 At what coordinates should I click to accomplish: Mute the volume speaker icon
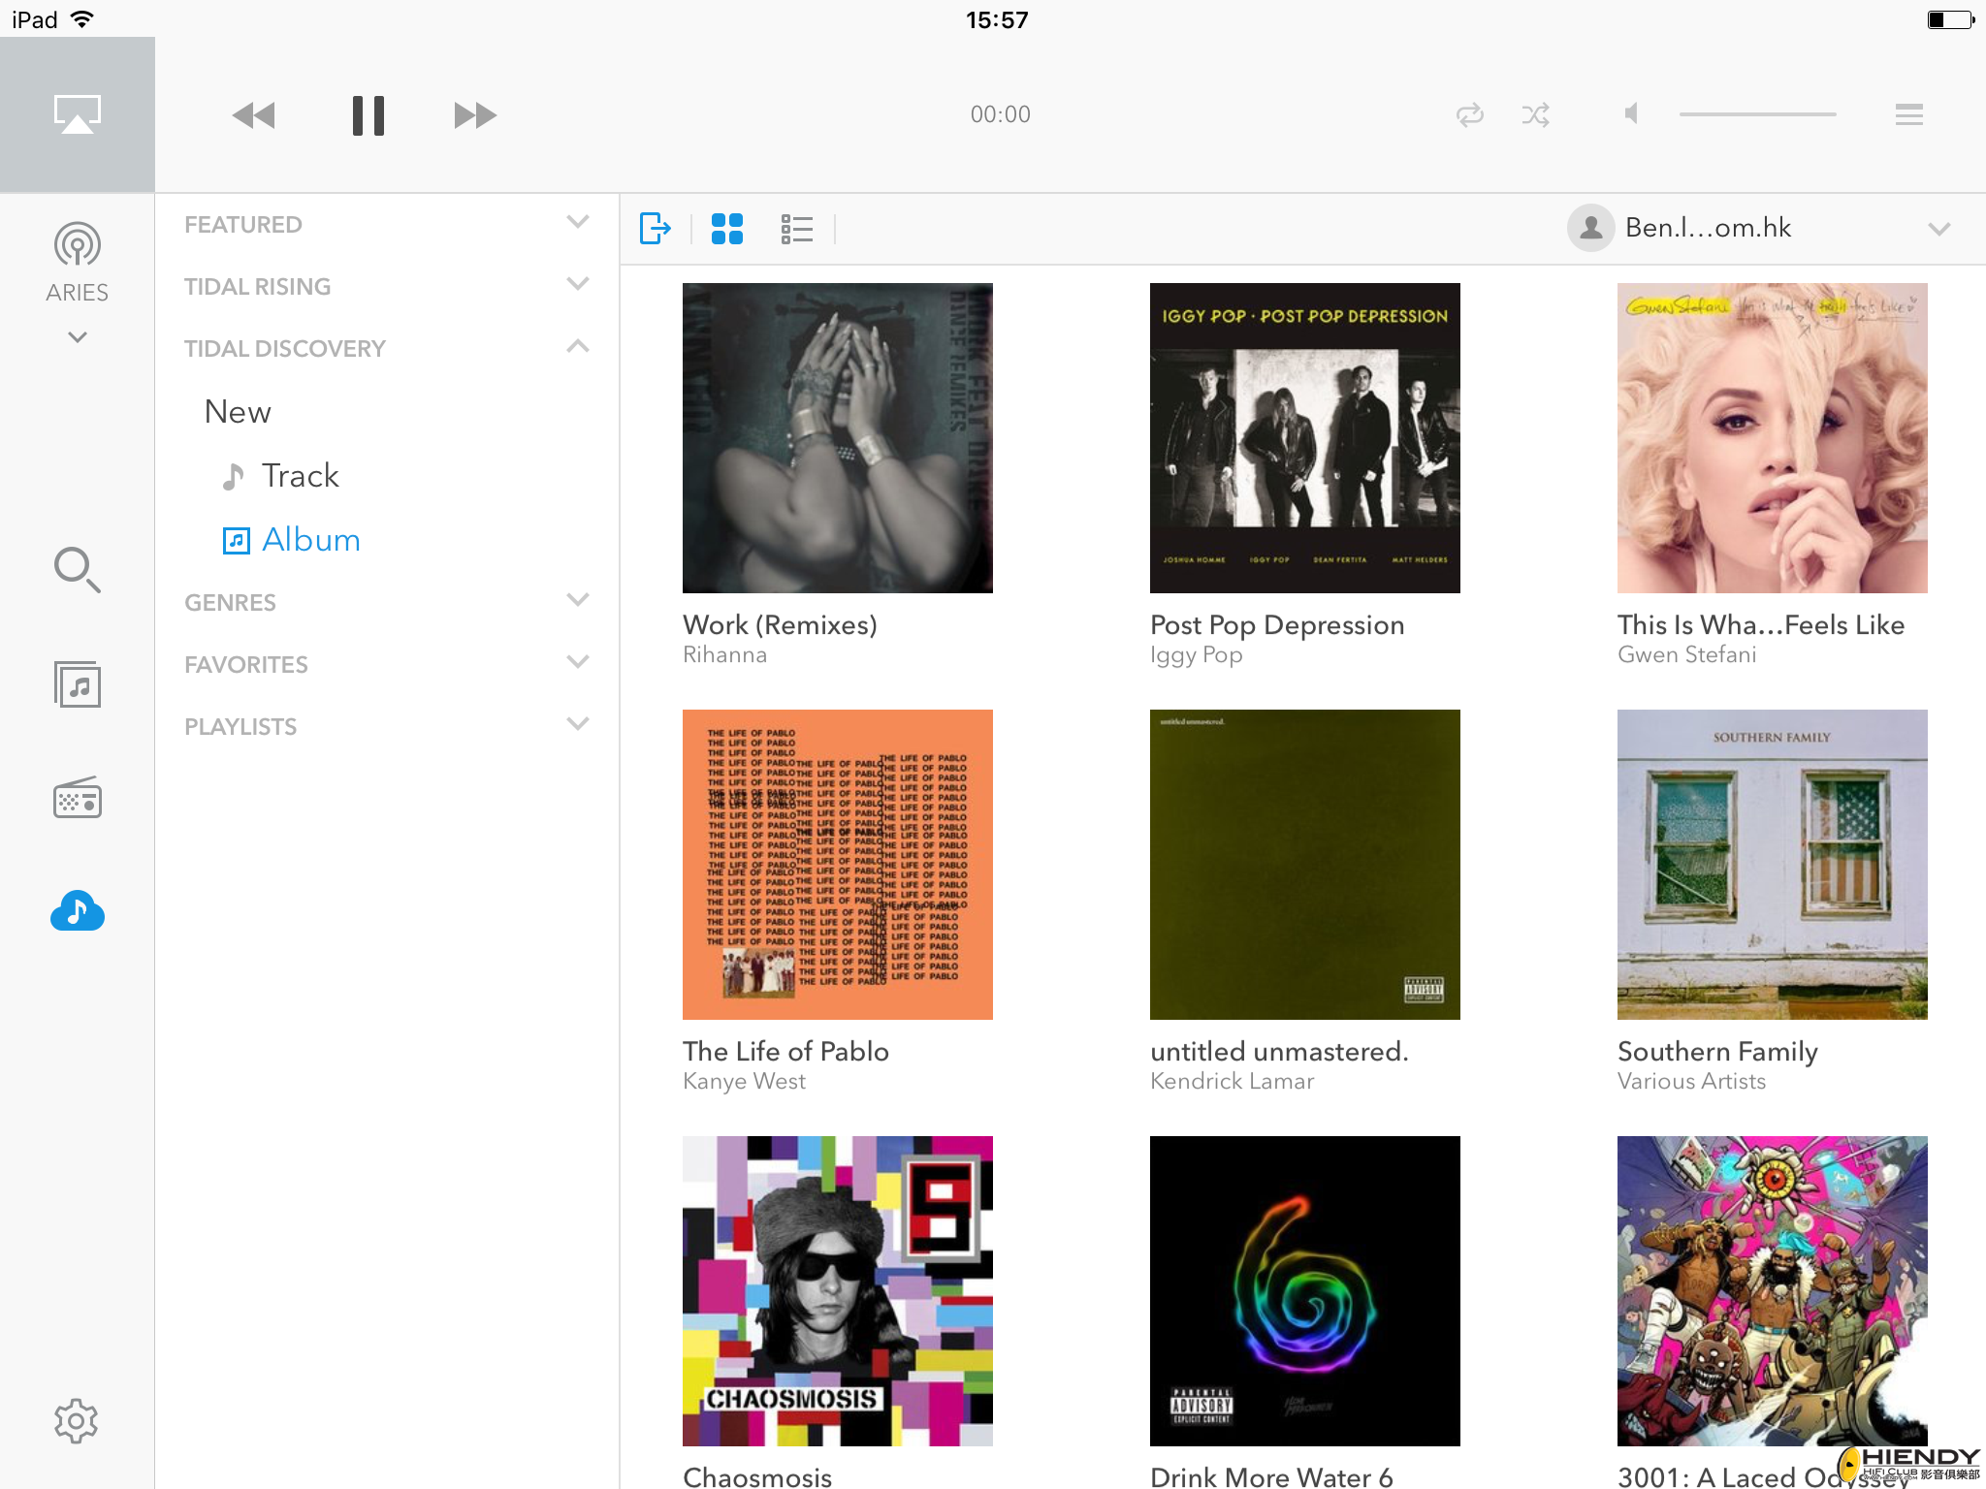click(x=1631, y=114)
